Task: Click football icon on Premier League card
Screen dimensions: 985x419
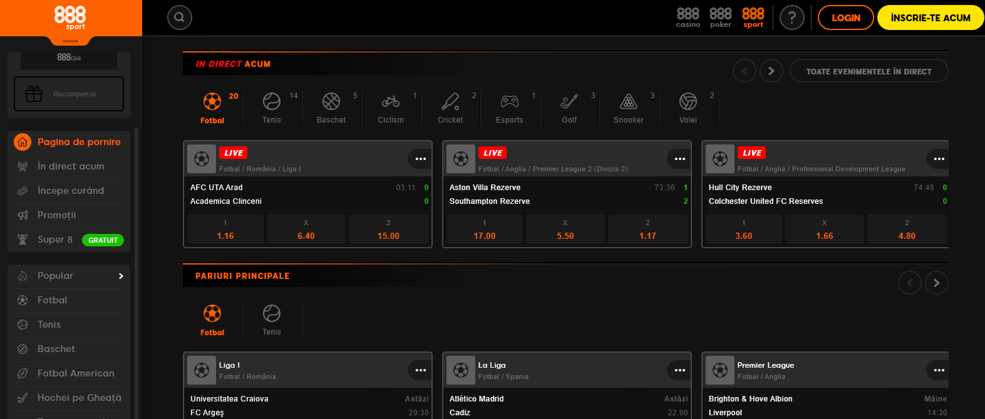Action: click(x=720, y=370)
